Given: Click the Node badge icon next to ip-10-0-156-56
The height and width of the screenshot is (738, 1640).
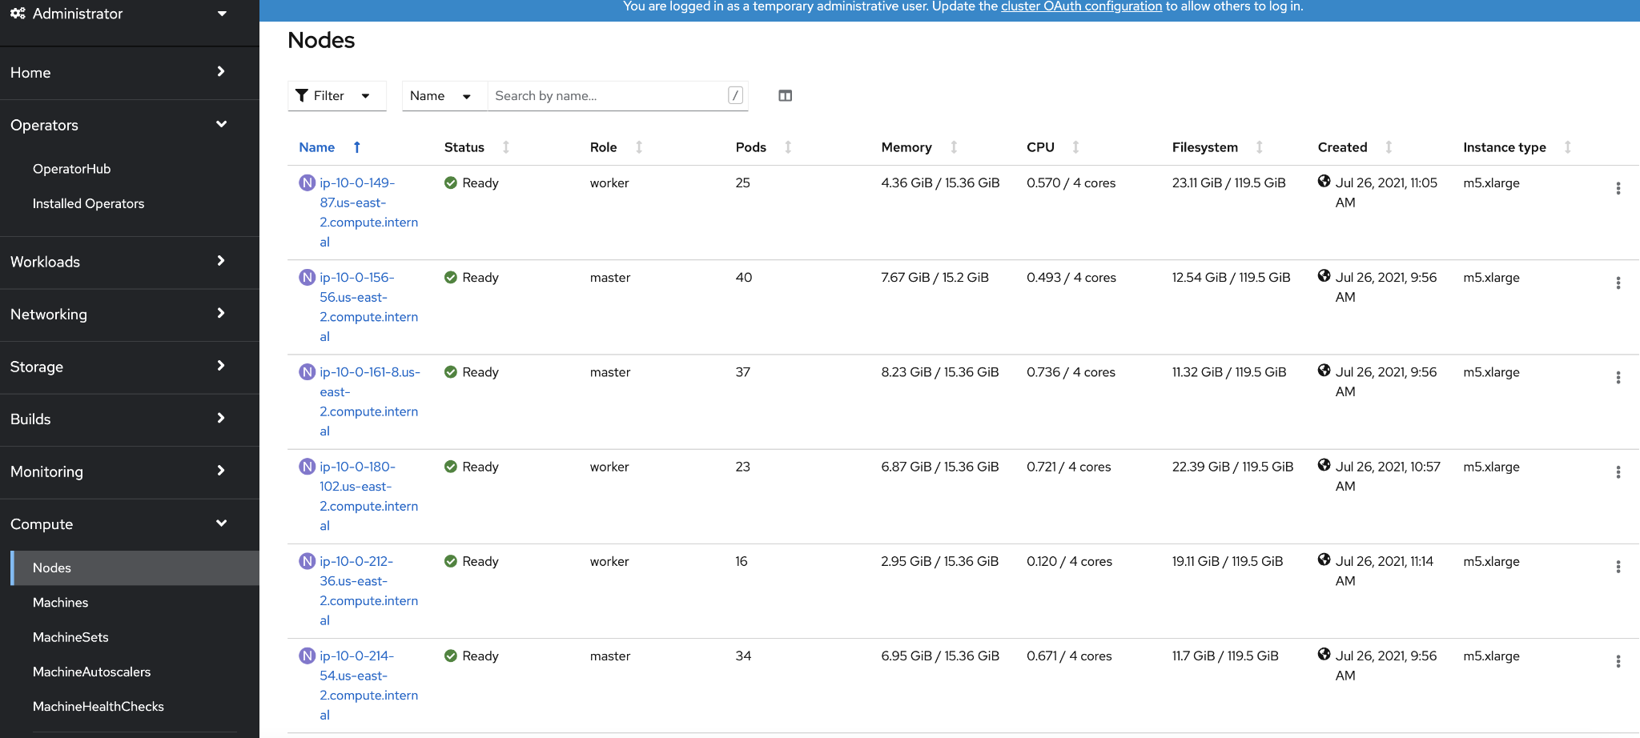Looking at the screenshot, I should point(307,277).
